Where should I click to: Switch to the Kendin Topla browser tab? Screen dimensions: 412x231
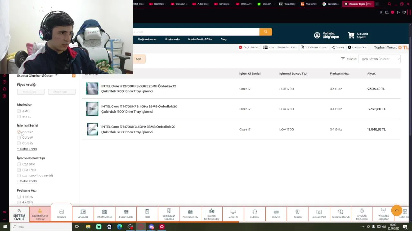tap(358, 4)
